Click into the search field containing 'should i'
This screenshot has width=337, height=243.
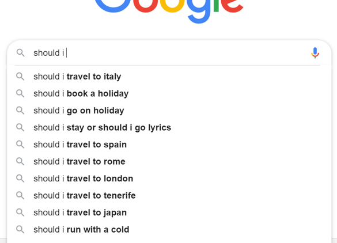click(x=168, y=53)
